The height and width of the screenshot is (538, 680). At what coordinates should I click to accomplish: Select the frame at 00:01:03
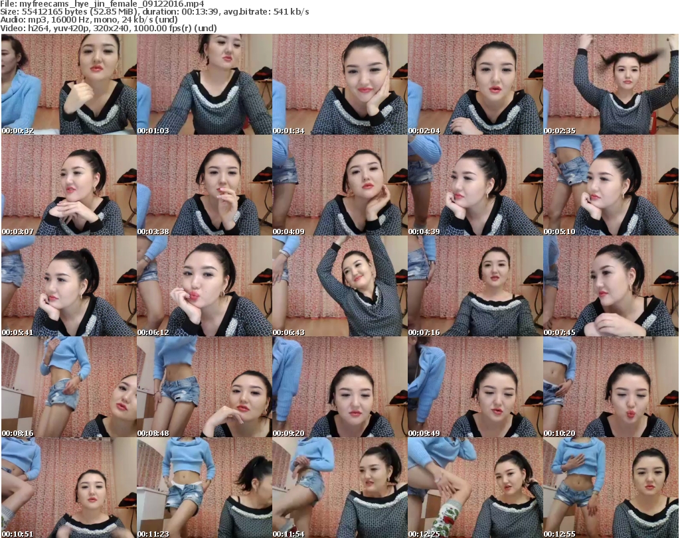click(204, 84)
